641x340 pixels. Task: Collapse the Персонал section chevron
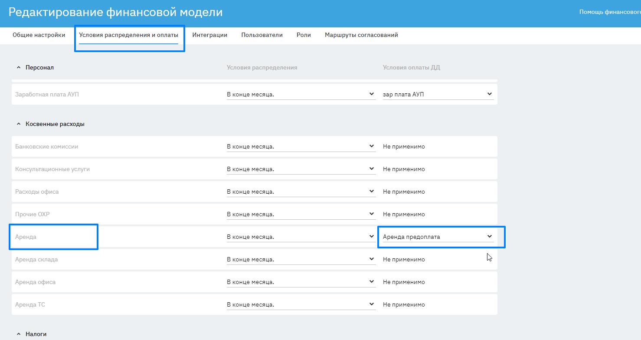click(x=18, y=68)
